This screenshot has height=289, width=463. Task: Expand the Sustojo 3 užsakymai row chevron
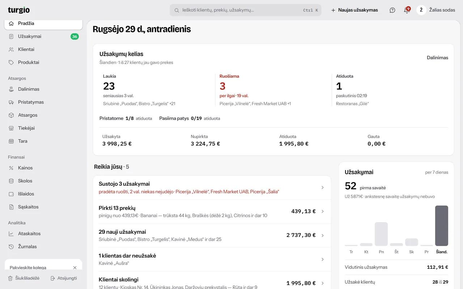click(x=323, y=187)
